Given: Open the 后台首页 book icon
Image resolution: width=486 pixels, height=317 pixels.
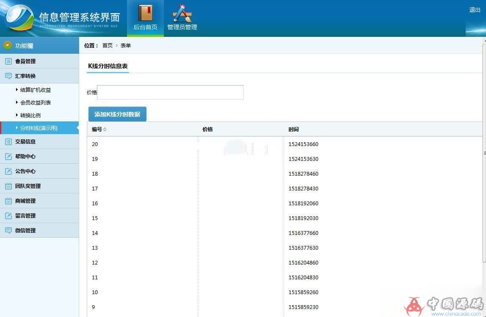Looking at the screenshot, I should (145, 13).
